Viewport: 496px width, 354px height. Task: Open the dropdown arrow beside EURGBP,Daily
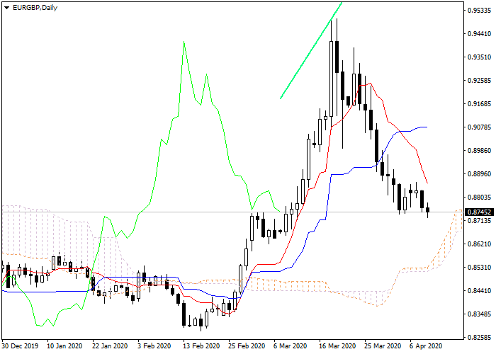6,8
